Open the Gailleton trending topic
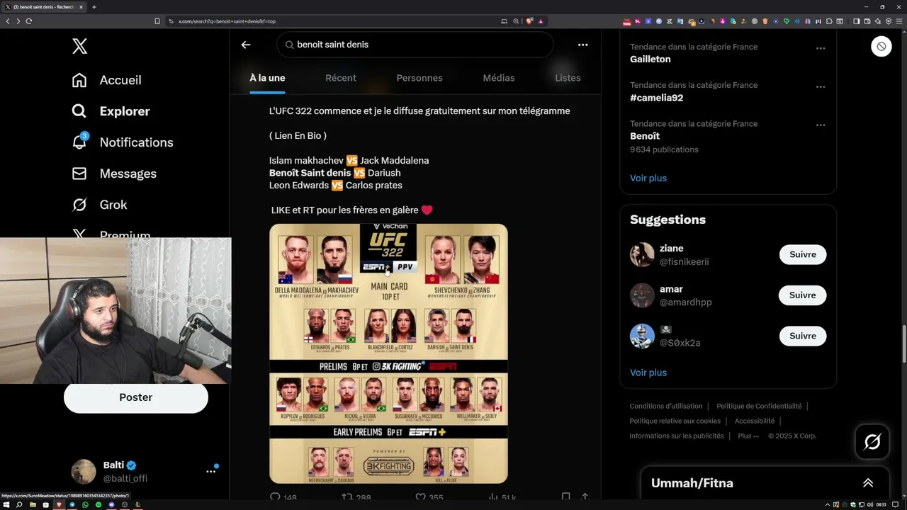 click(650, 59)
